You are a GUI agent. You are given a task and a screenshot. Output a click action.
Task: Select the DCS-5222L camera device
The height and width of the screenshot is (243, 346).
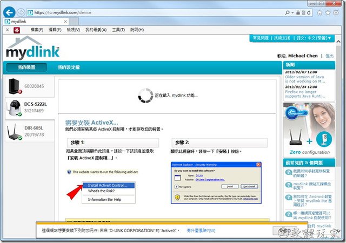pos(30,108)
